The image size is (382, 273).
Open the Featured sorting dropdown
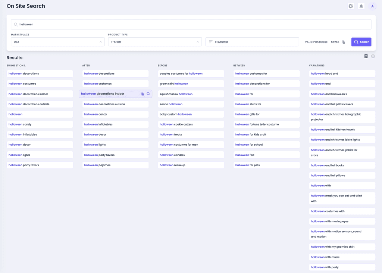pos(252,42)
